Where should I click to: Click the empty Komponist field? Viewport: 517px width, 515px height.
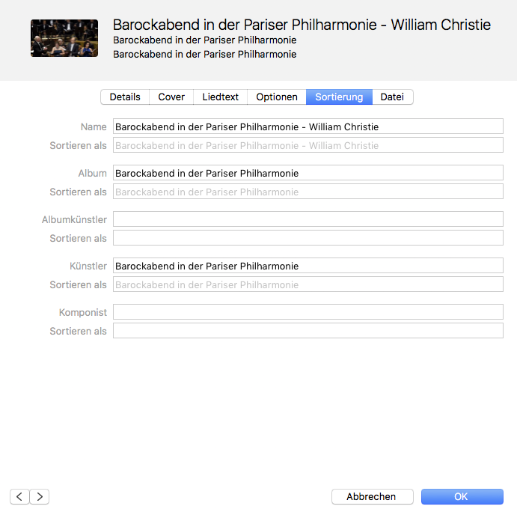pos(308,313)
